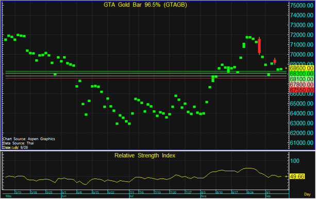The height and width of the screenshot is (199, 316).
Task: Click the 70000.00 price axis label
Action: click(x=302, y=55)
